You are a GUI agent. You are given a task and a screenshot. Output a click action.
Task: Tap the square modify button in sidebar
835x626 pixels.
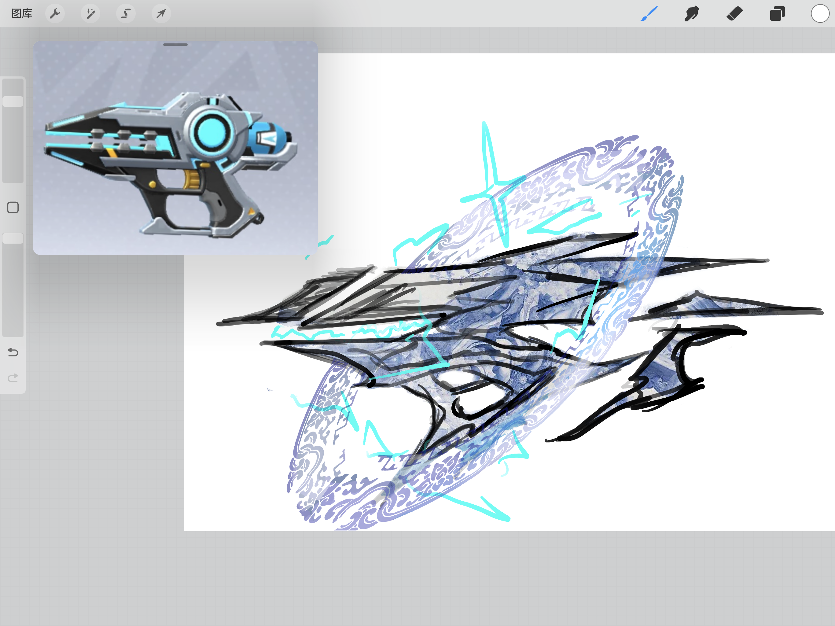tap(13, 207)
